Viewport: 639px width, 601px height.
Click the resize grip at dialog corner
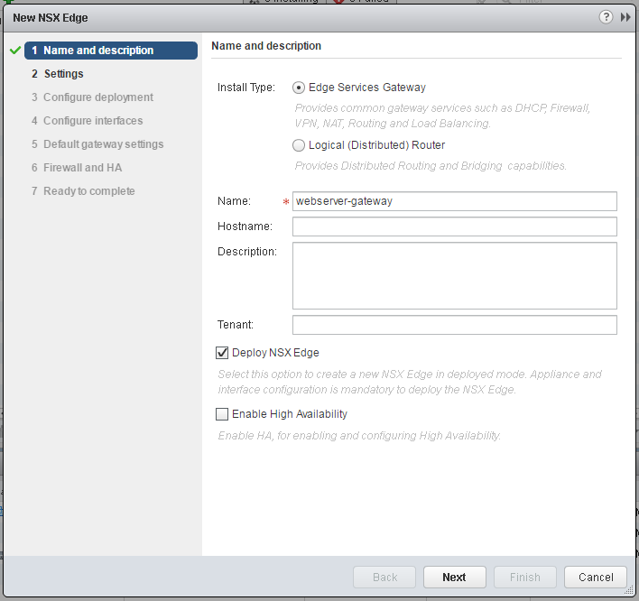pyautogui.click(x=630, y=592)
